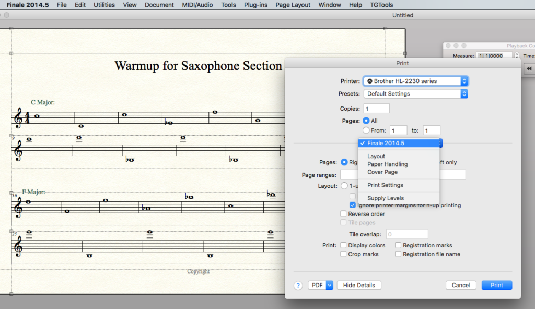Click the Copies input field

click(376, 109)
